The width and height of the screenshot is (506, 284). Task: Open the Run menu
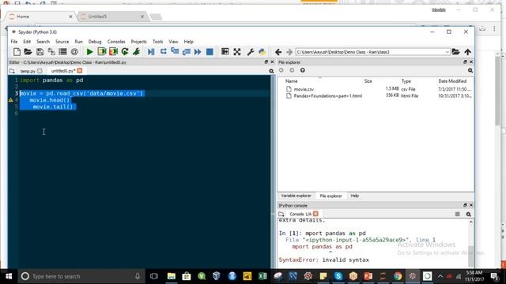click(x=78, y=42)
